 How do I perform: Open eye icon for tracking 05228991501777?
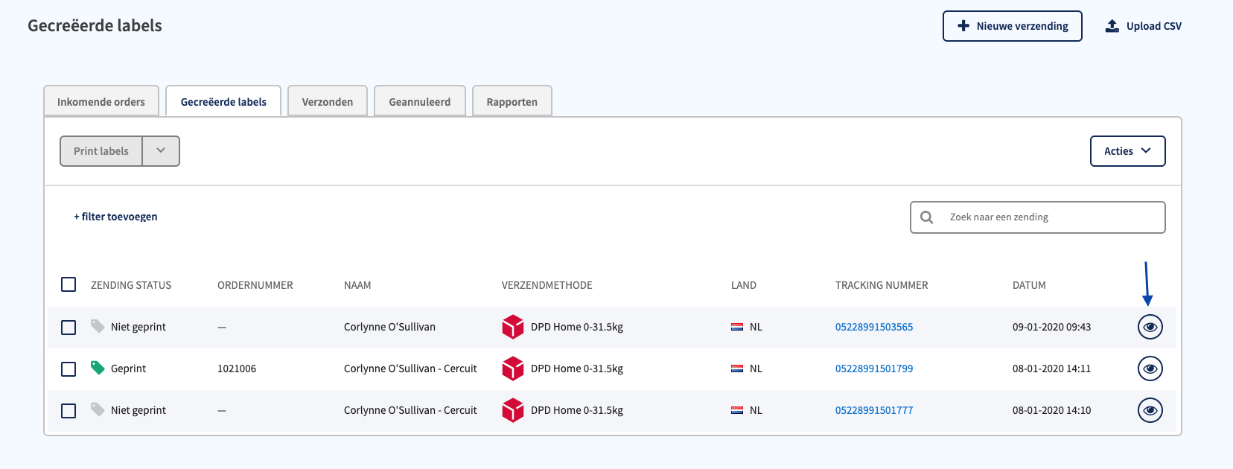coord(1150,410)
